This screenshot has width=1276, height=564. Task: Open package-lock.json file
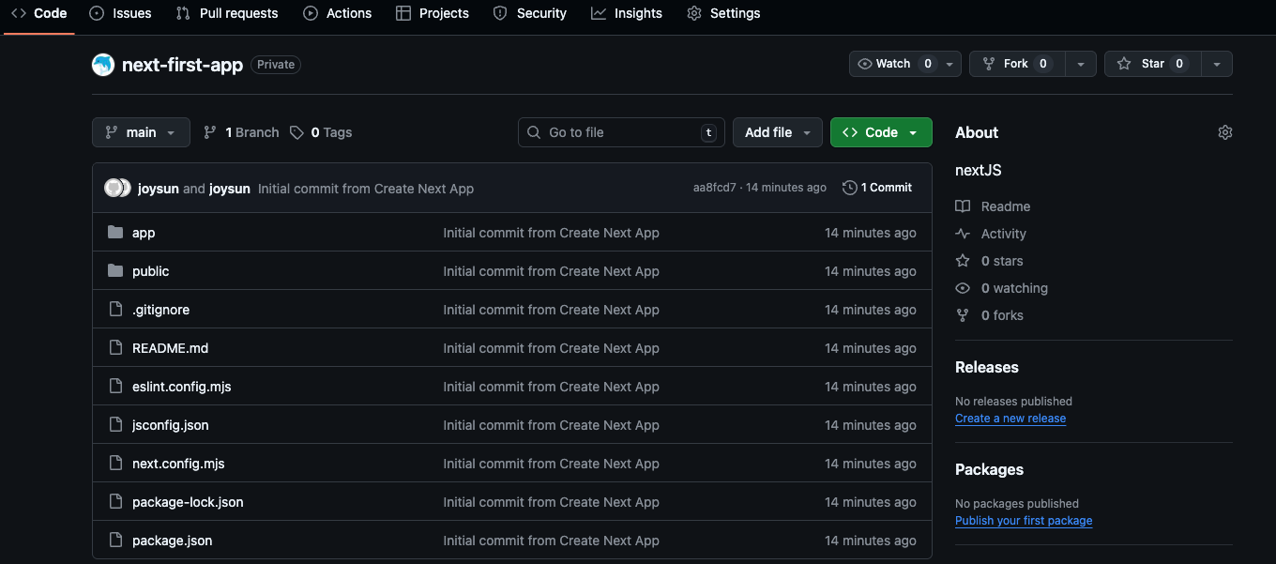tap(188, 502)
